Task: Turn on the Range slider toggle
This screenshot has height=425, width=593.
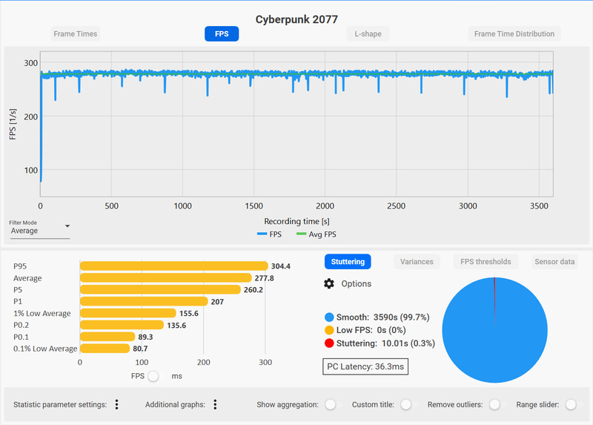Action: click(x=571, y=404)
